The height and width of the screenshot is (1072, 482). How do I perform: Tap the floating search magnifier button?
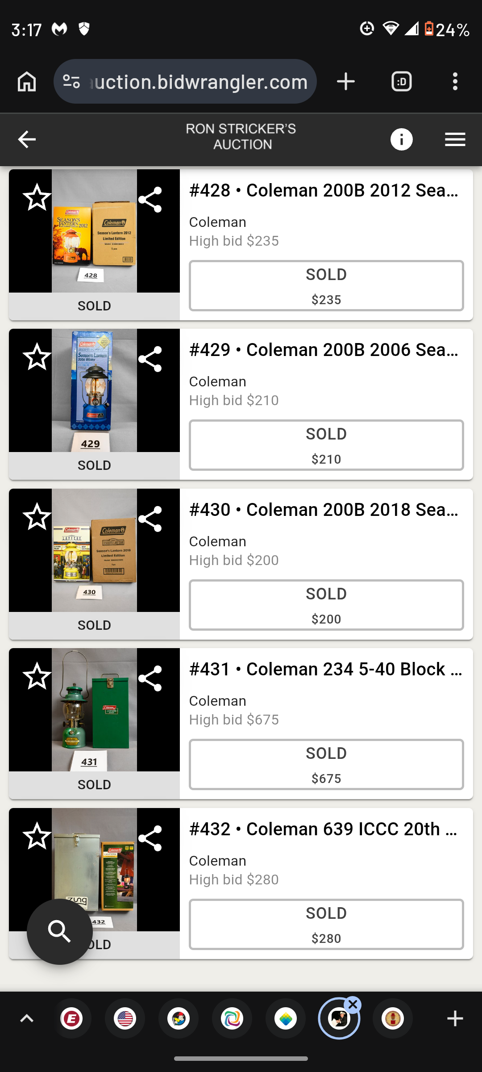tap(60, 931)
